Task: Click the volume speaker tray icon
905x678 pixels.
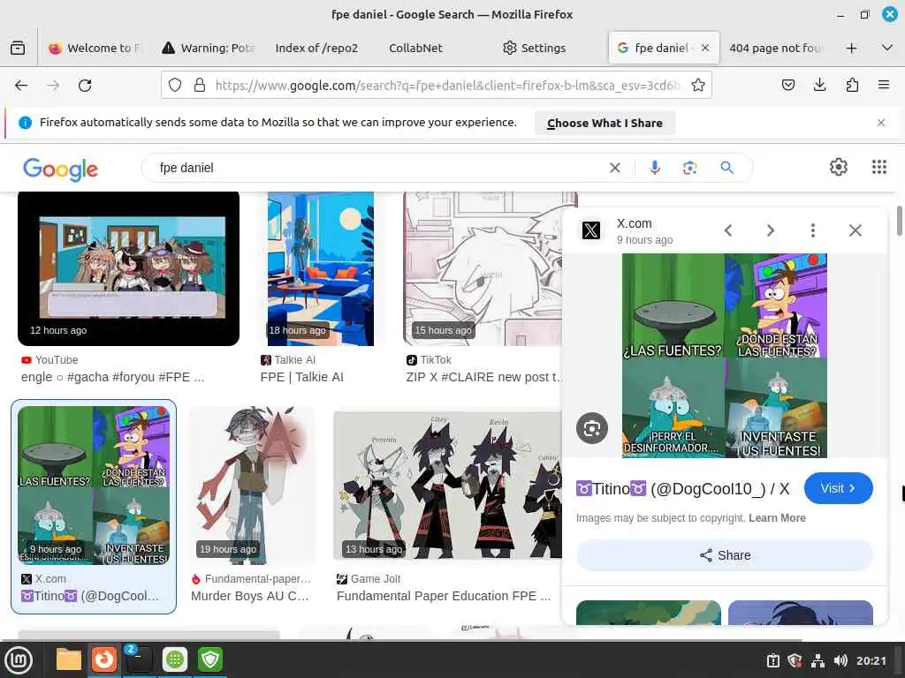Action: (x=840, y=660)
